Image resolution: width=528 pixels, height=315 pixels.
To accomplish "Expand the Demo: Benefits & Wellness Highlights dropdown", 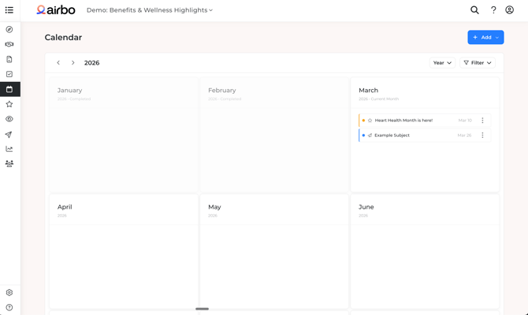I will pos(150,10).
